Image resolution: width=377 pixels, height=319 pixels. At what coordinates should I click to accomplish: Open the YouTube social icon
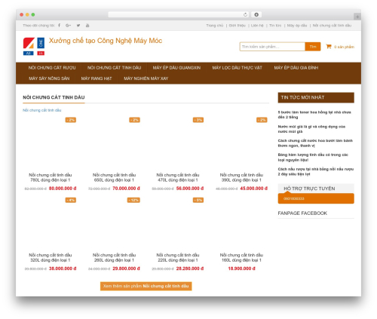87,26
